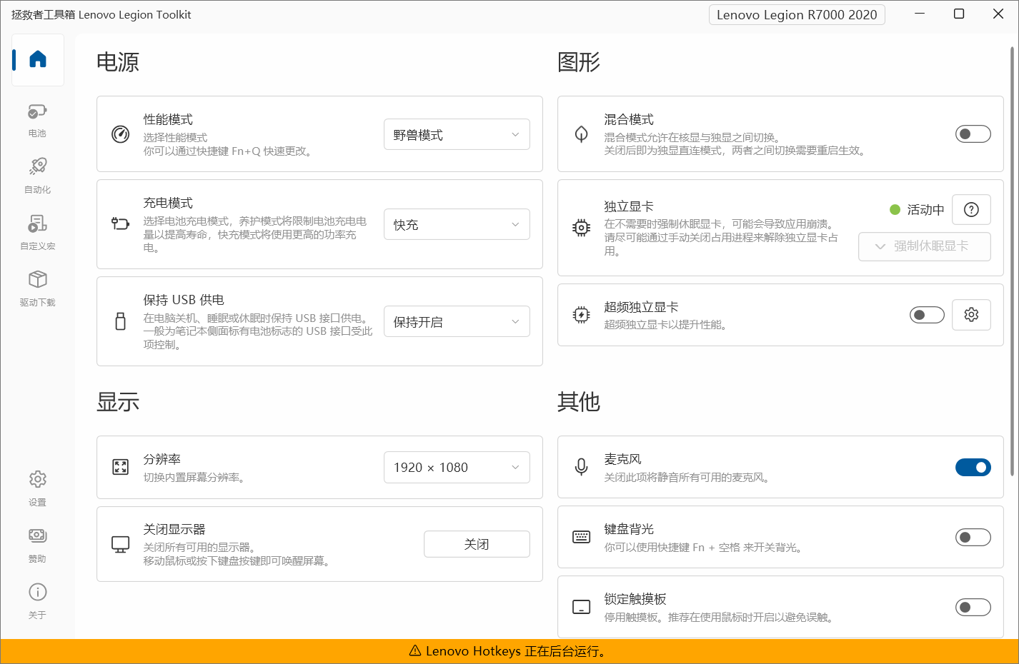
Task: Click the 锁定触摸板 touchpad icon
Action: pos(582,607)
